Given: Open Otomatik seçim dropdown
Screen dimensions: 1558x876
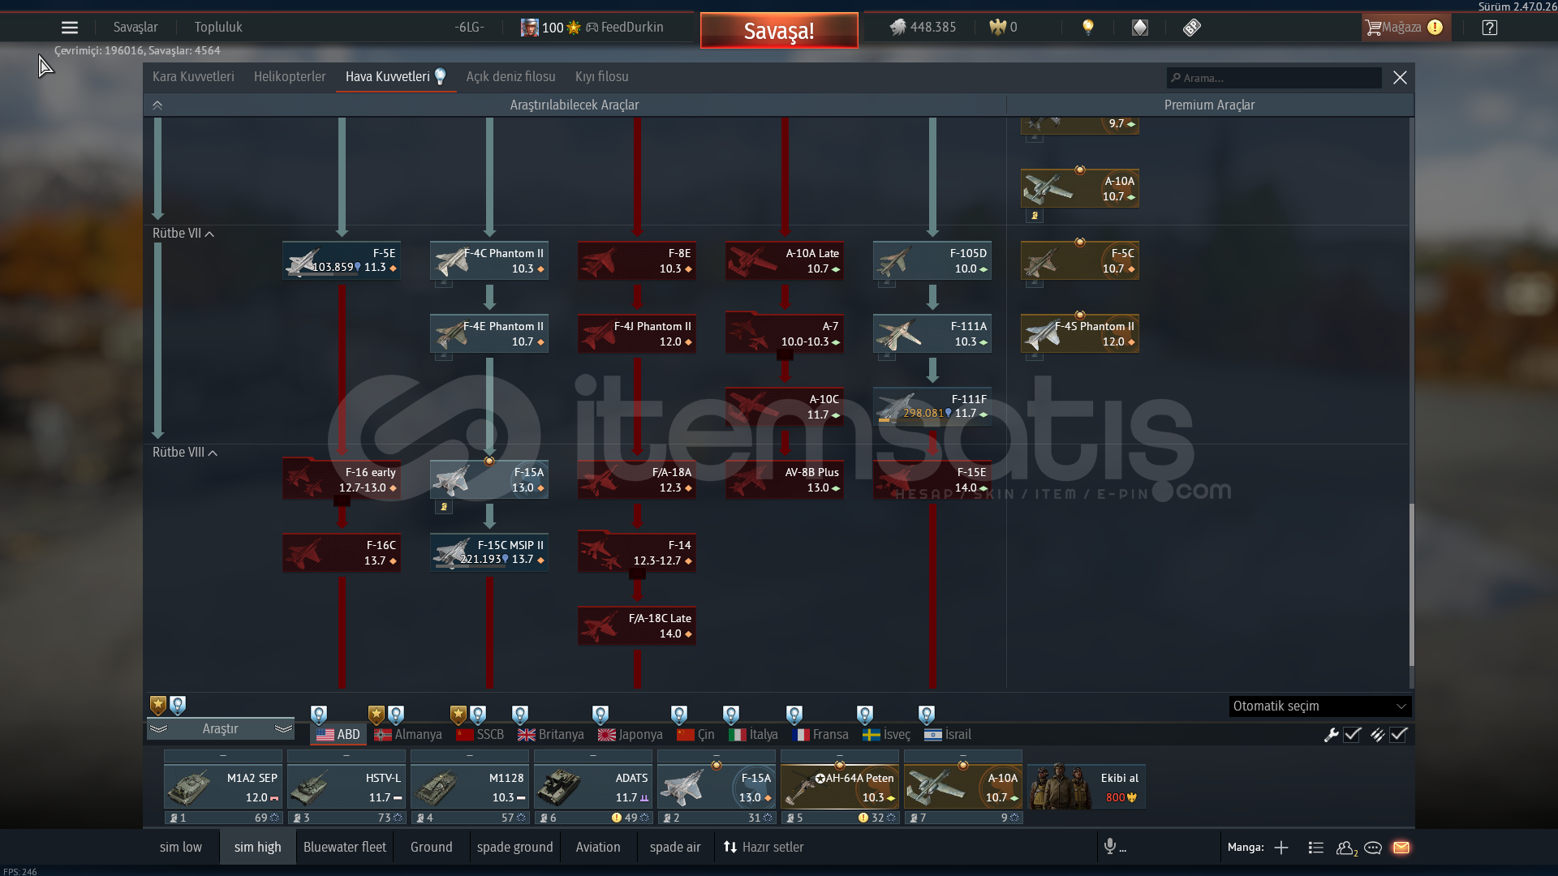Looking at the screenshot, I should click(x=1320, y=706).
